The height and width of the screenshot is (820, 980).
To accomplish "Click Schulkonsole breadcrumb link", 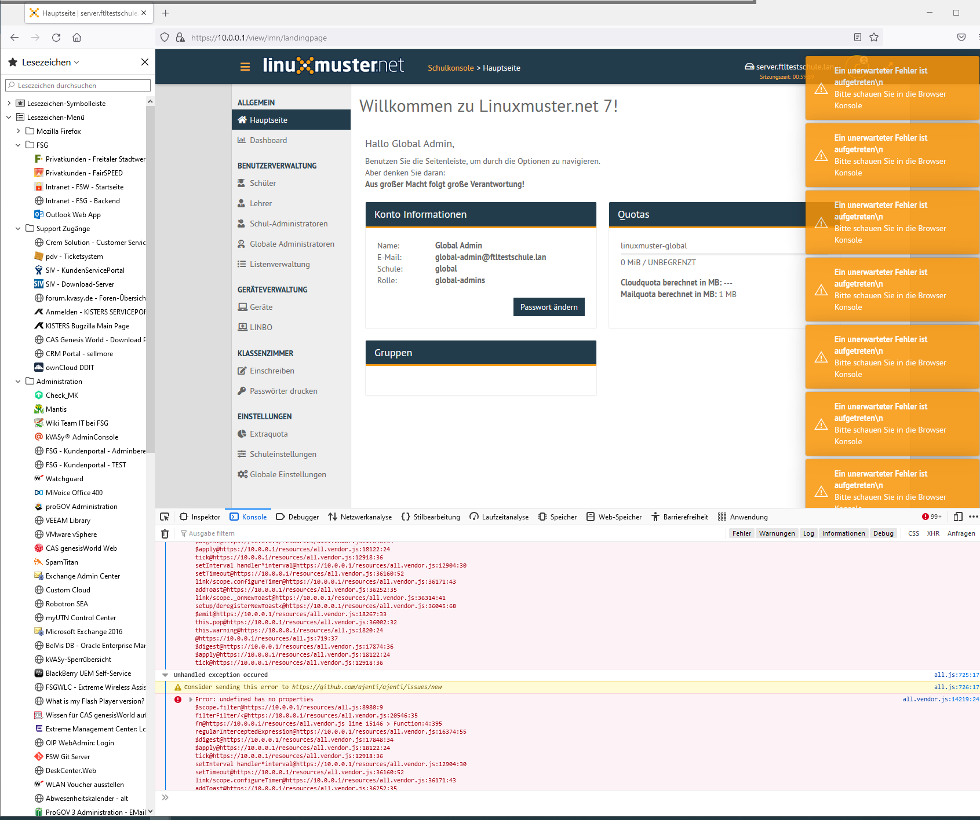I will (451, 68).
